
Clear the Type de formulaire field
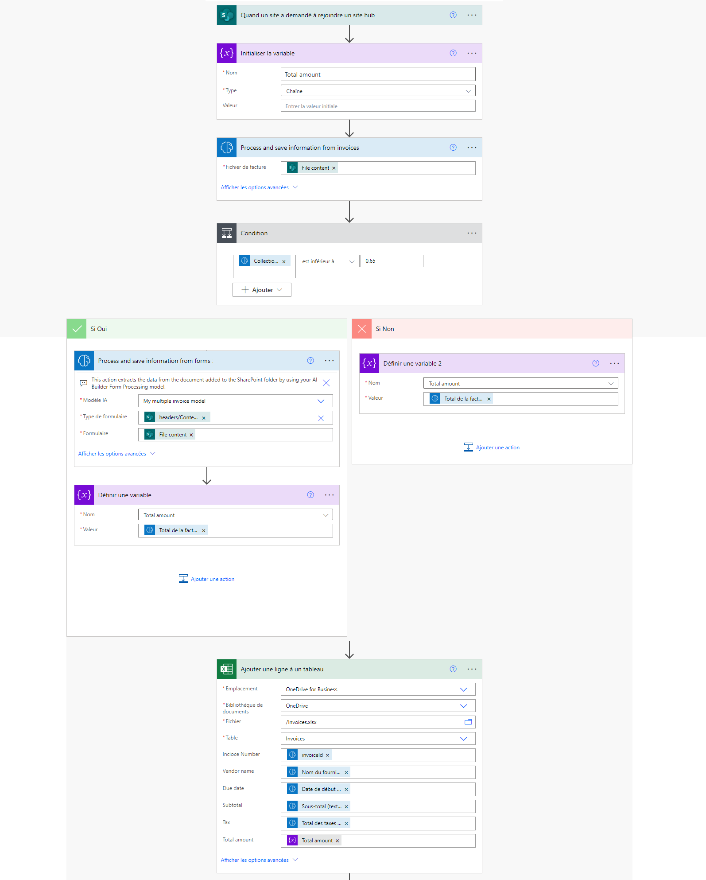pos(321,418)
